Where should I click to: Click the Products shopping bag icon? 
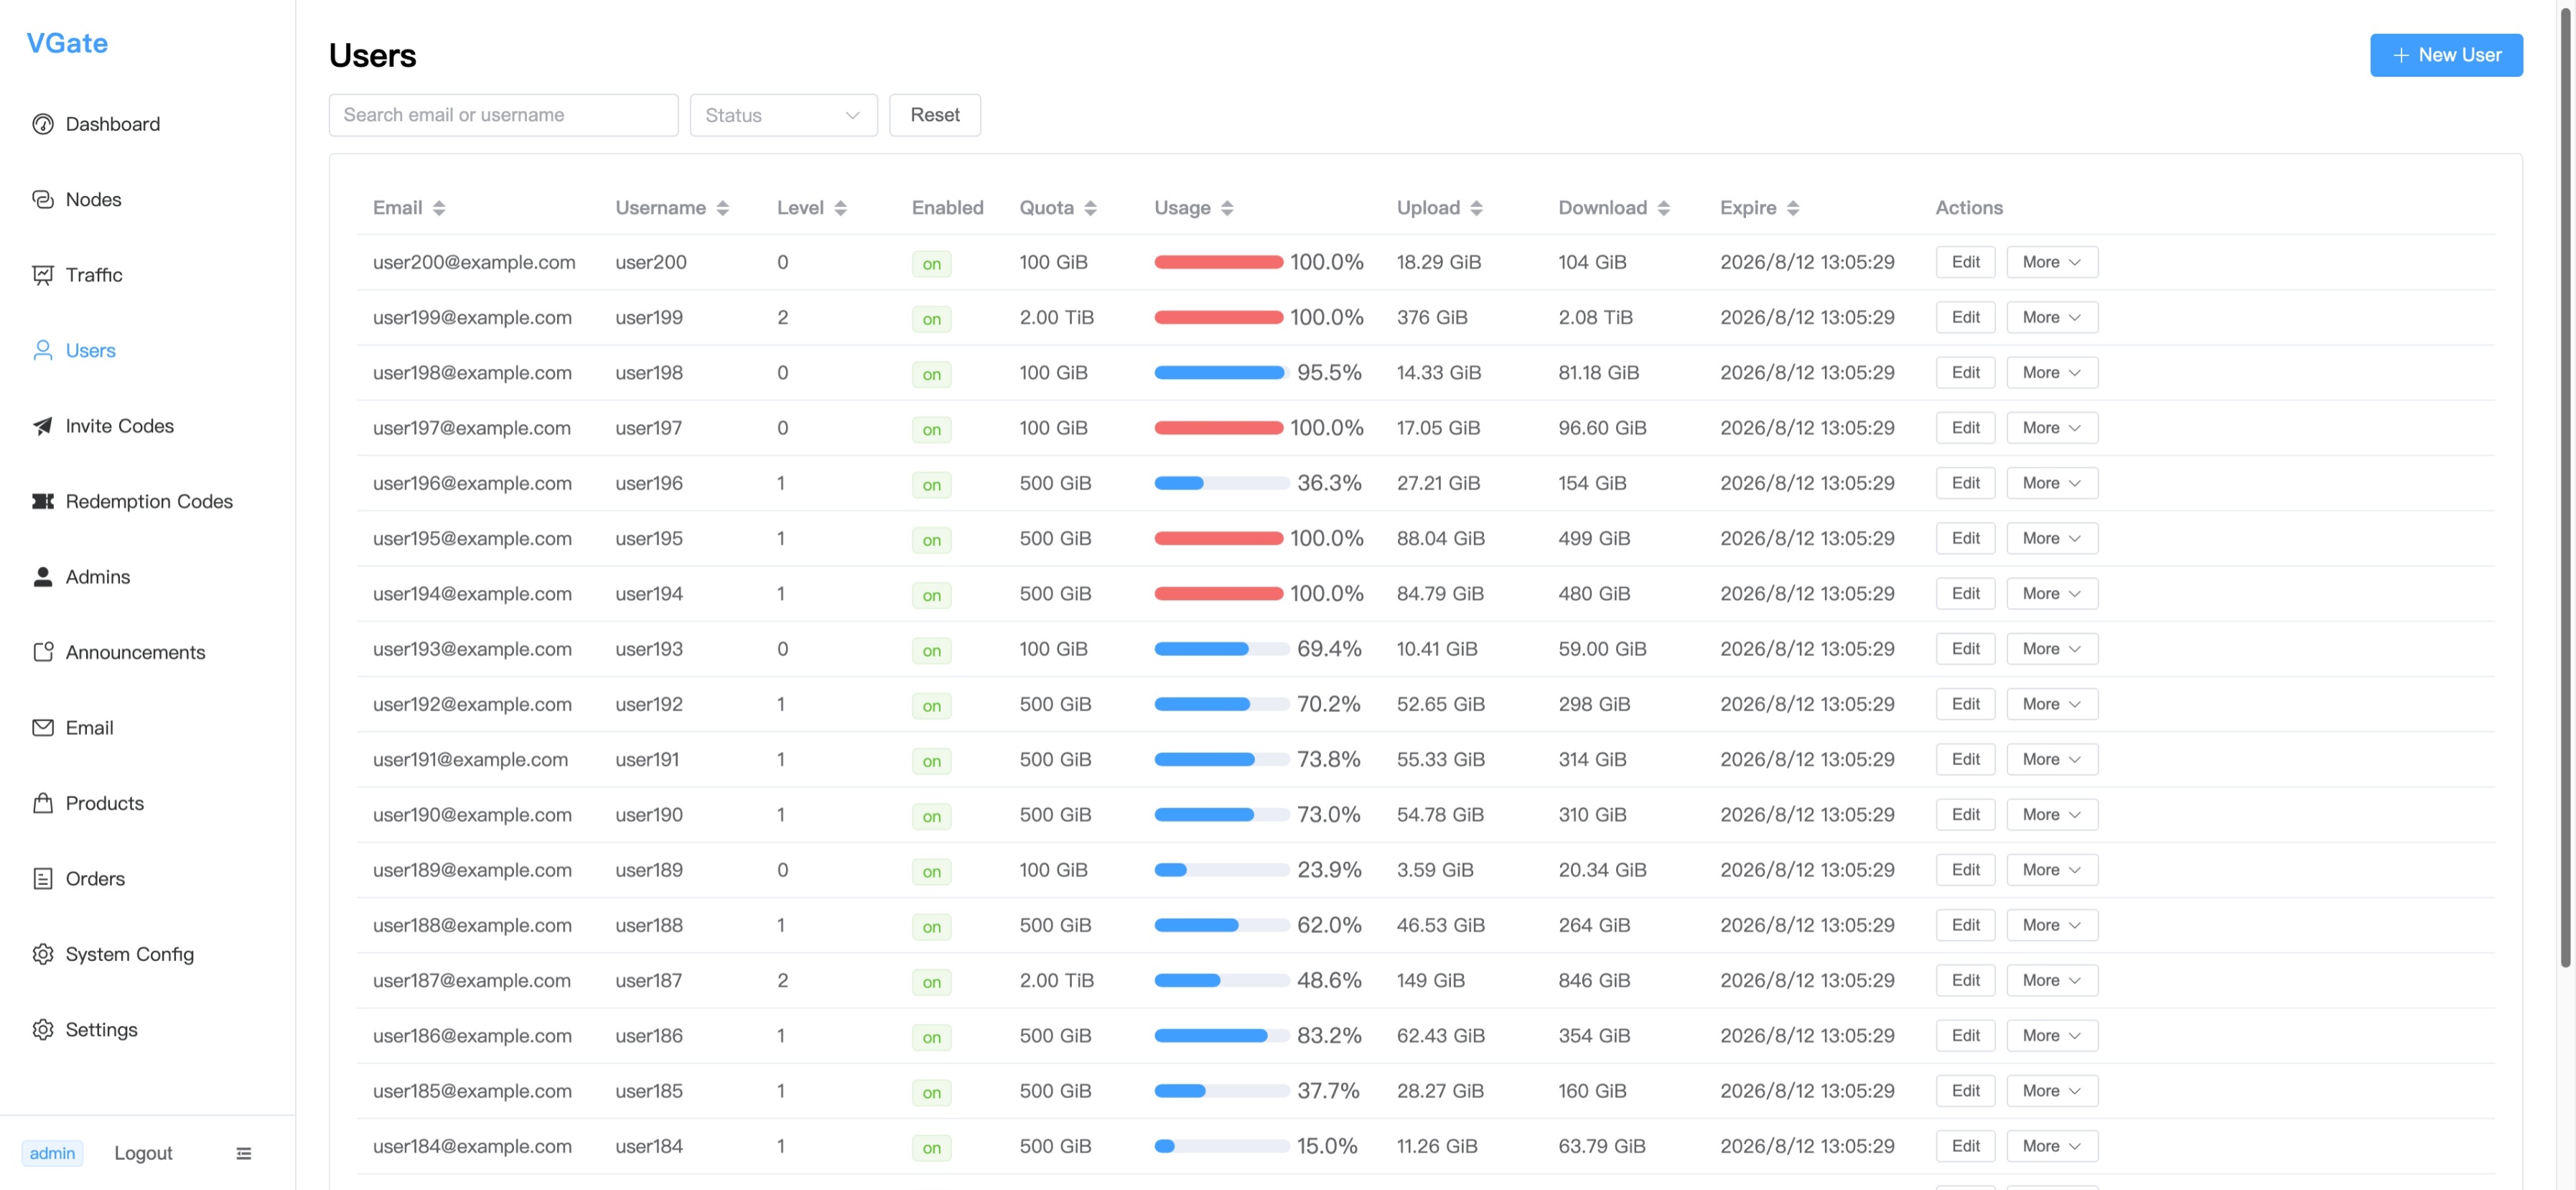(x=42, y=803)
